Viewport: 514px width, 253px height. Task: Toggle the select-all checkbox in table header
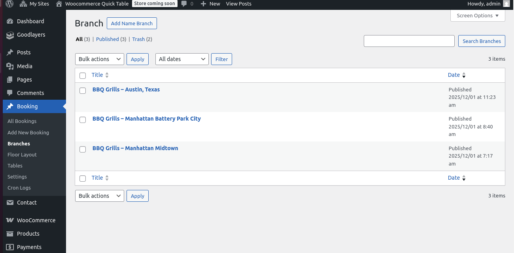tap(83, 76)
